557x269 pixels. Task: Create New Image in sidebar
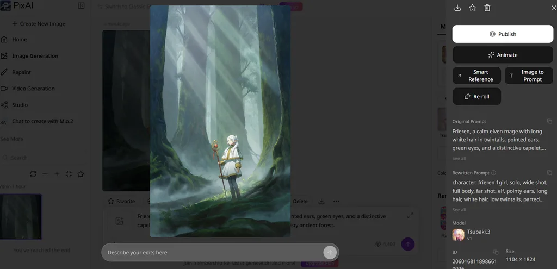39,24
